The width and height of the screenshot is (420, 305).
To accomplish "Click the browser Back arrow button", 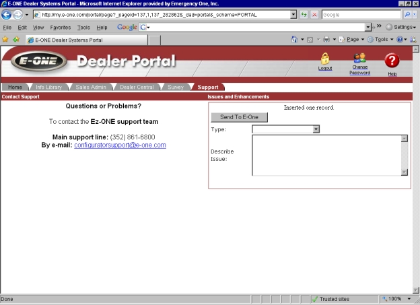I will tap(6, 14).
